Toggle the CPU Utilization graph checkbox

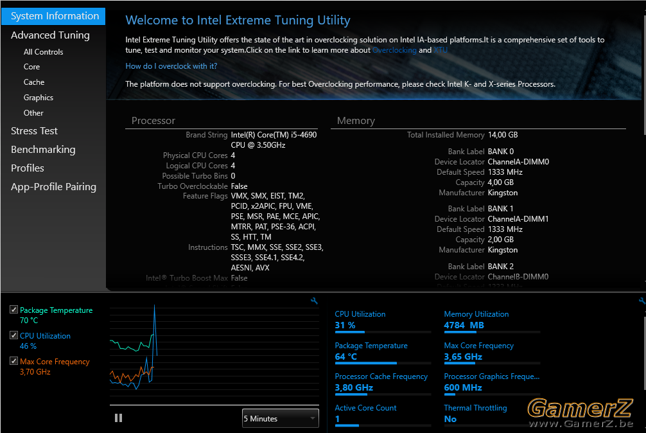[x=13, y=335]
